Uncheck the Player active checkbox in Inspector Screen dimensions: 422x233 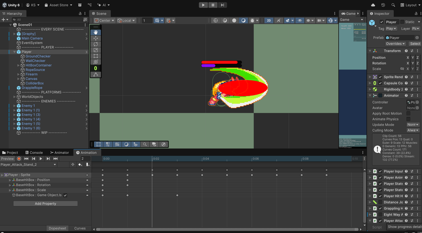tap(382, 22)
